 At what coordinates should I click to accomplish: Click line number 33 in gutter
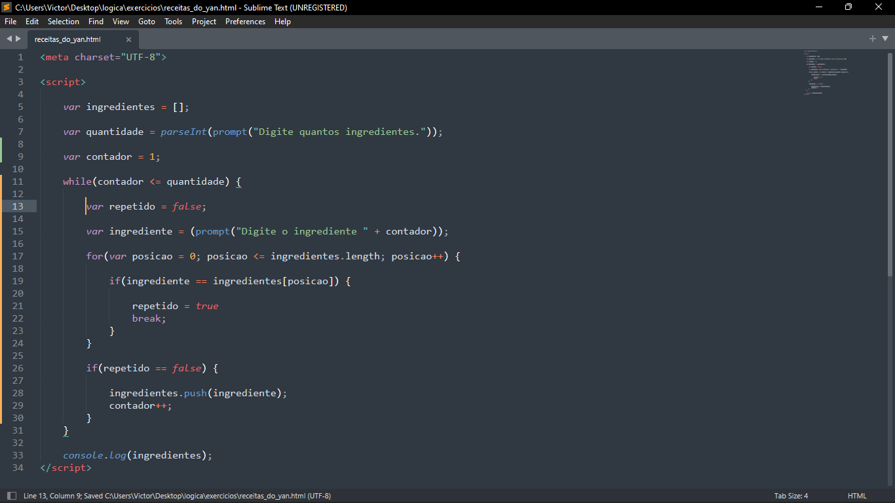point(17,455)
